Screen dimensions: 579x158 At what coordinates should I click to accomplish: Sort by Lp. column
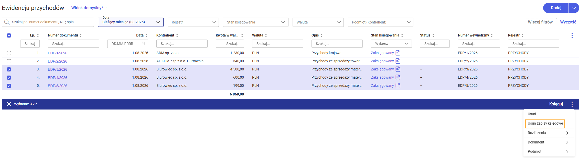[38, 35]
